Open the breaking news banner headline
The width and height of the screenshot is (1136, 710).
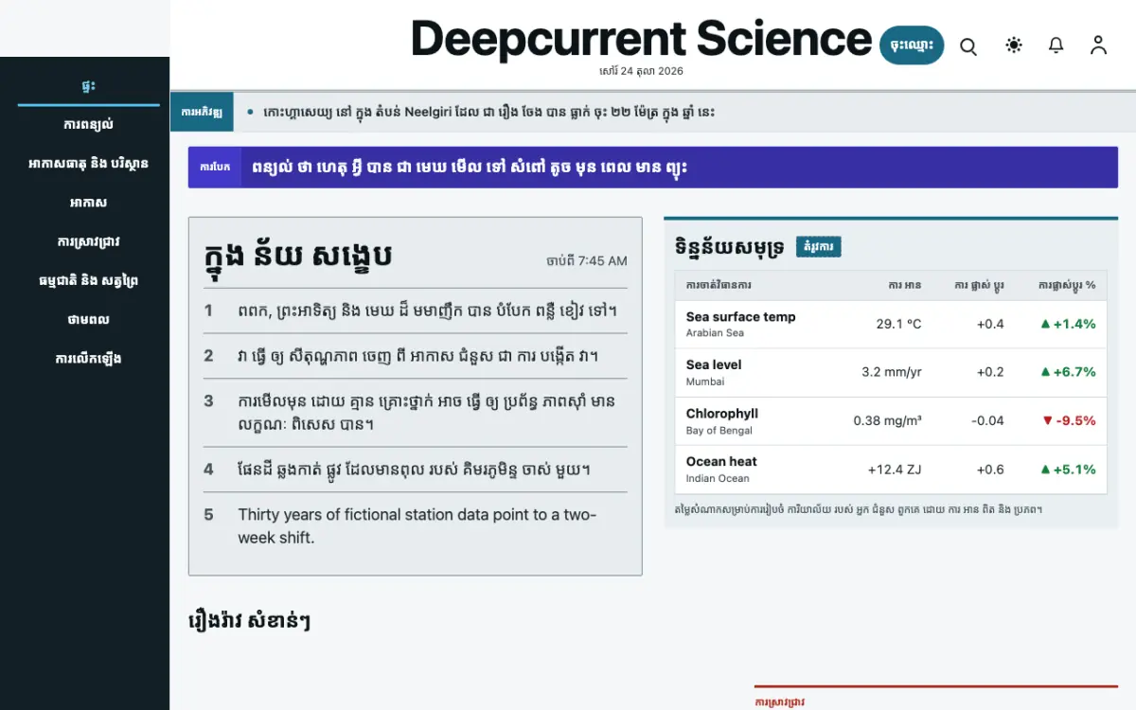(469, 167)
